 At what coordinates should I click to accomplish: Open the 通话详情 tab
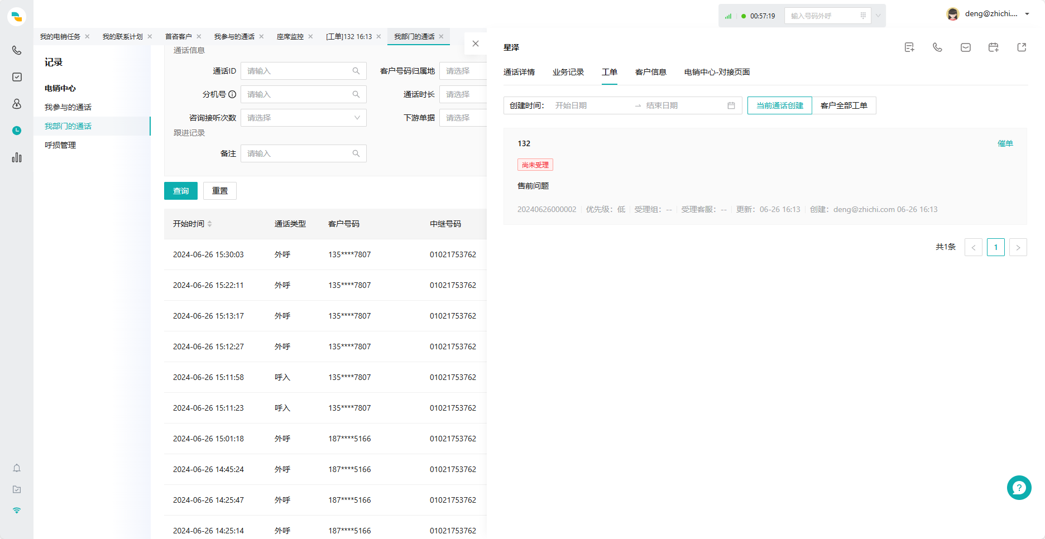(x=519, y=72)
